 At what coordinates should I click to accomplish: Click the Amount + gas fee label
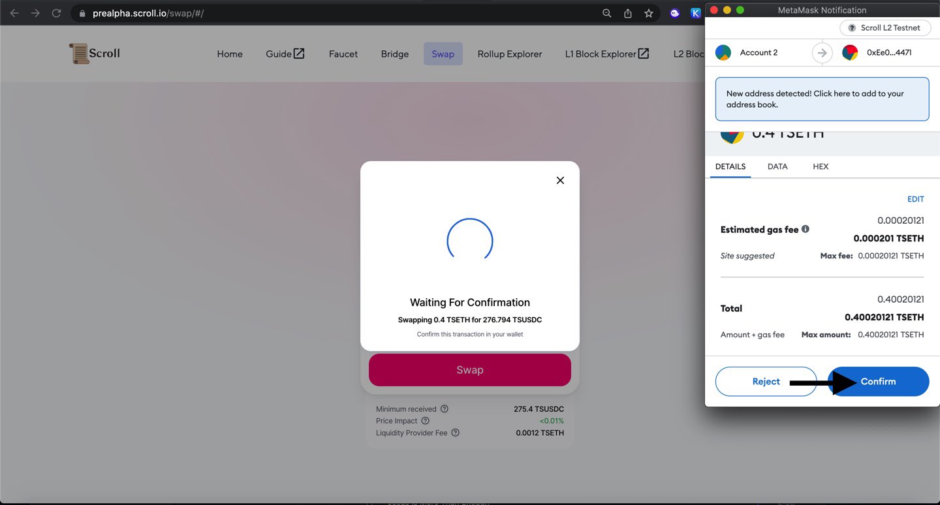(x=753, y=335)
